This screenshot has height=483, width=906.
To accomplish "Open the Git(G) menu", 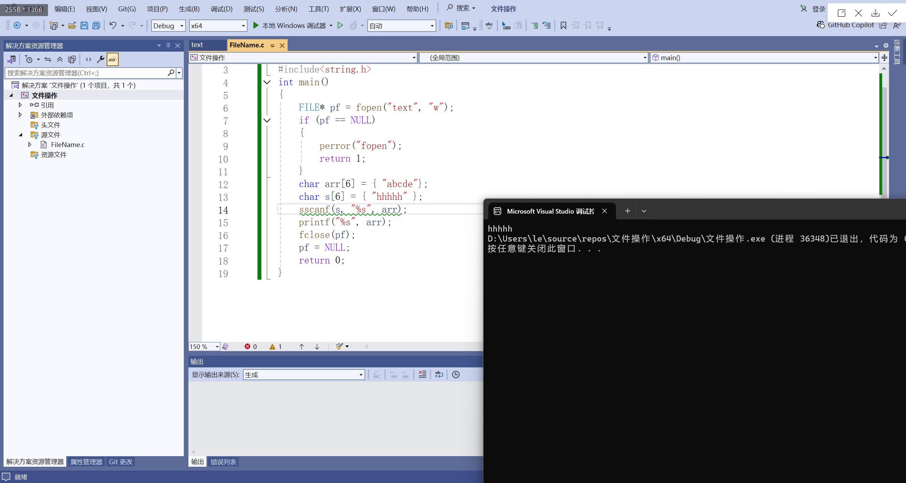I will tap(127, 9).
